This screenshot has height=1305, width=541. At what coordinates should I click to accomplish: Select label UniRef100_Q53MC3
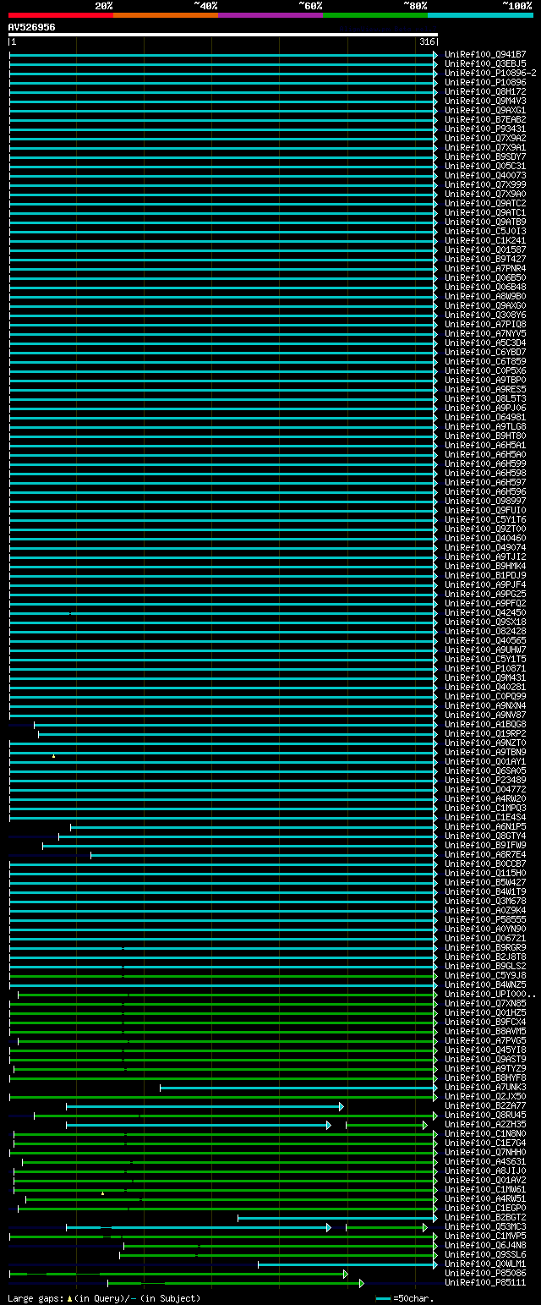point(485,1226)
